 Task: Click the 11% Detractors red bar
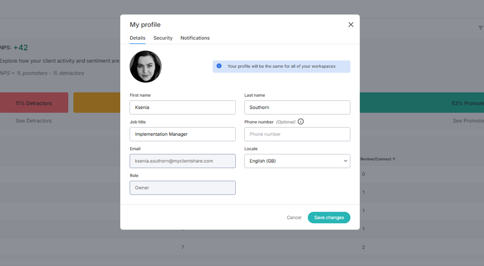point(34,102)
